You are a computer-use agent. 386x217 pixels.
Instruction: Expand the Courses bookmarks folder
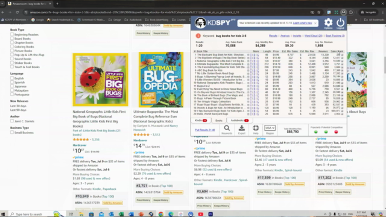click(179, 20)
